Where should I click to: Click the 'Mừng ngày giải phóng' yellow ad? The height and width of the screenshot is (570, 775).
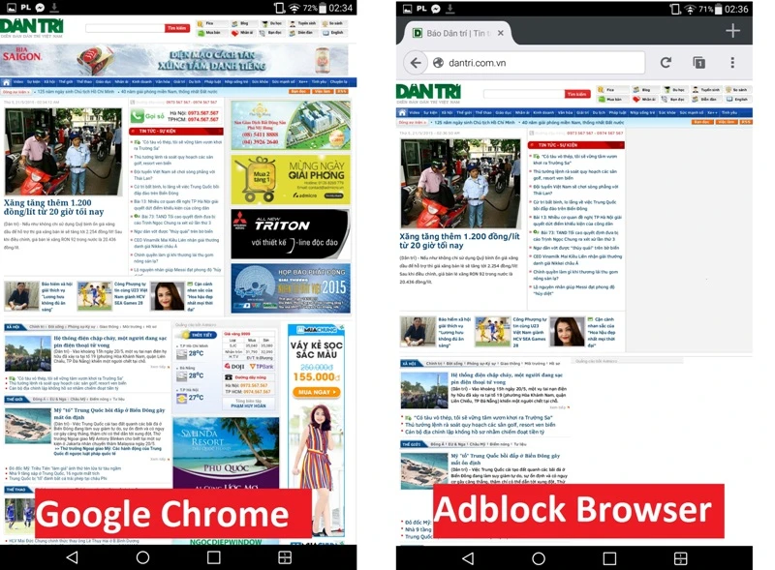(x=291, y=179)
